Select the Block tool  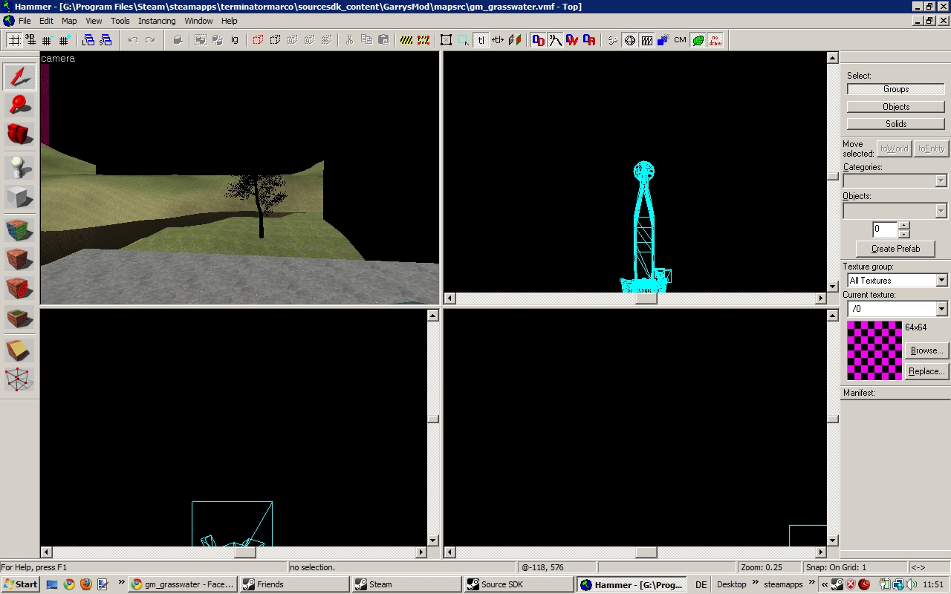19,198
